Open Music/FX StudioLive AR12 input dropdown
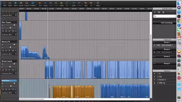The height and width of the screenshot is (102, 182). pyautogui.click(x=9, y=54)
